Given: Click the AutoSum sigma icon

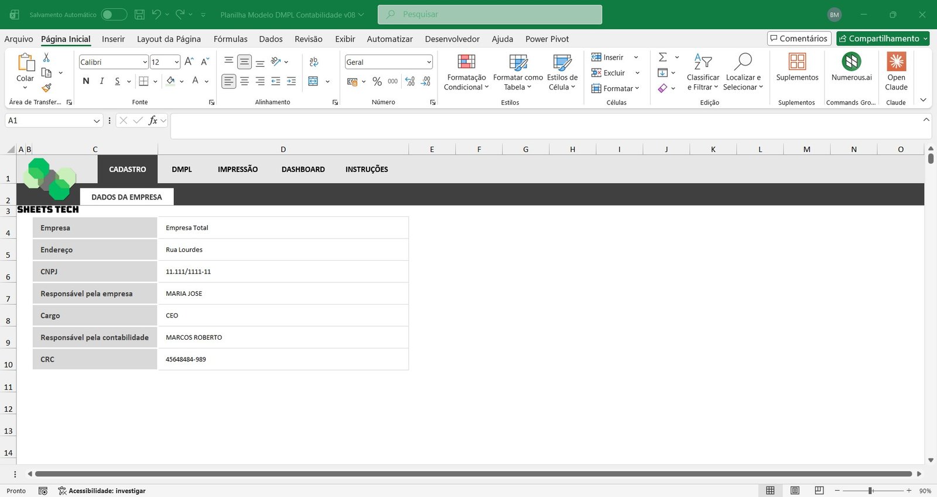Looking at the screenshot, I should point(663,57).
